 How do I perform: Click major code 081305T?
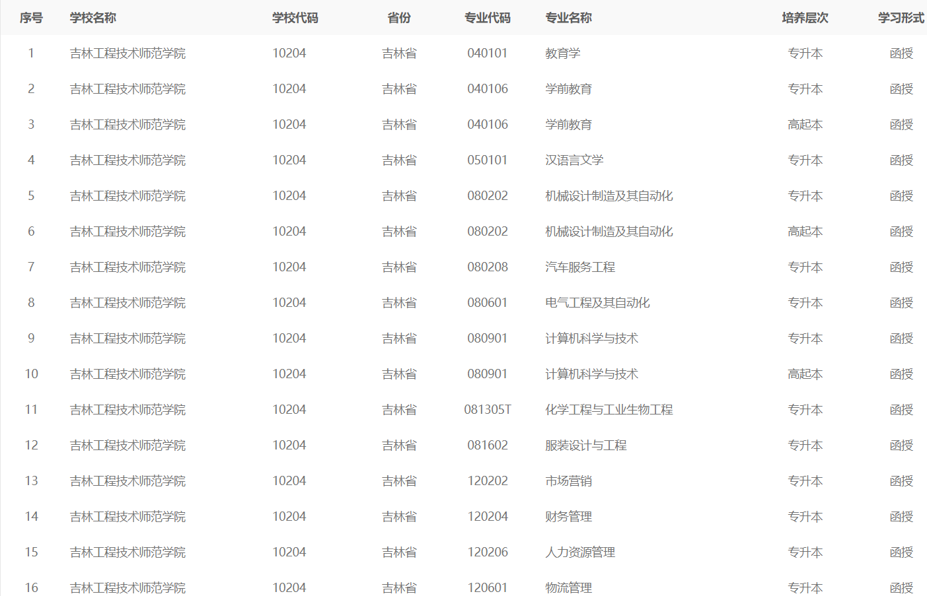pyautogui.click(x=488, y=410)
